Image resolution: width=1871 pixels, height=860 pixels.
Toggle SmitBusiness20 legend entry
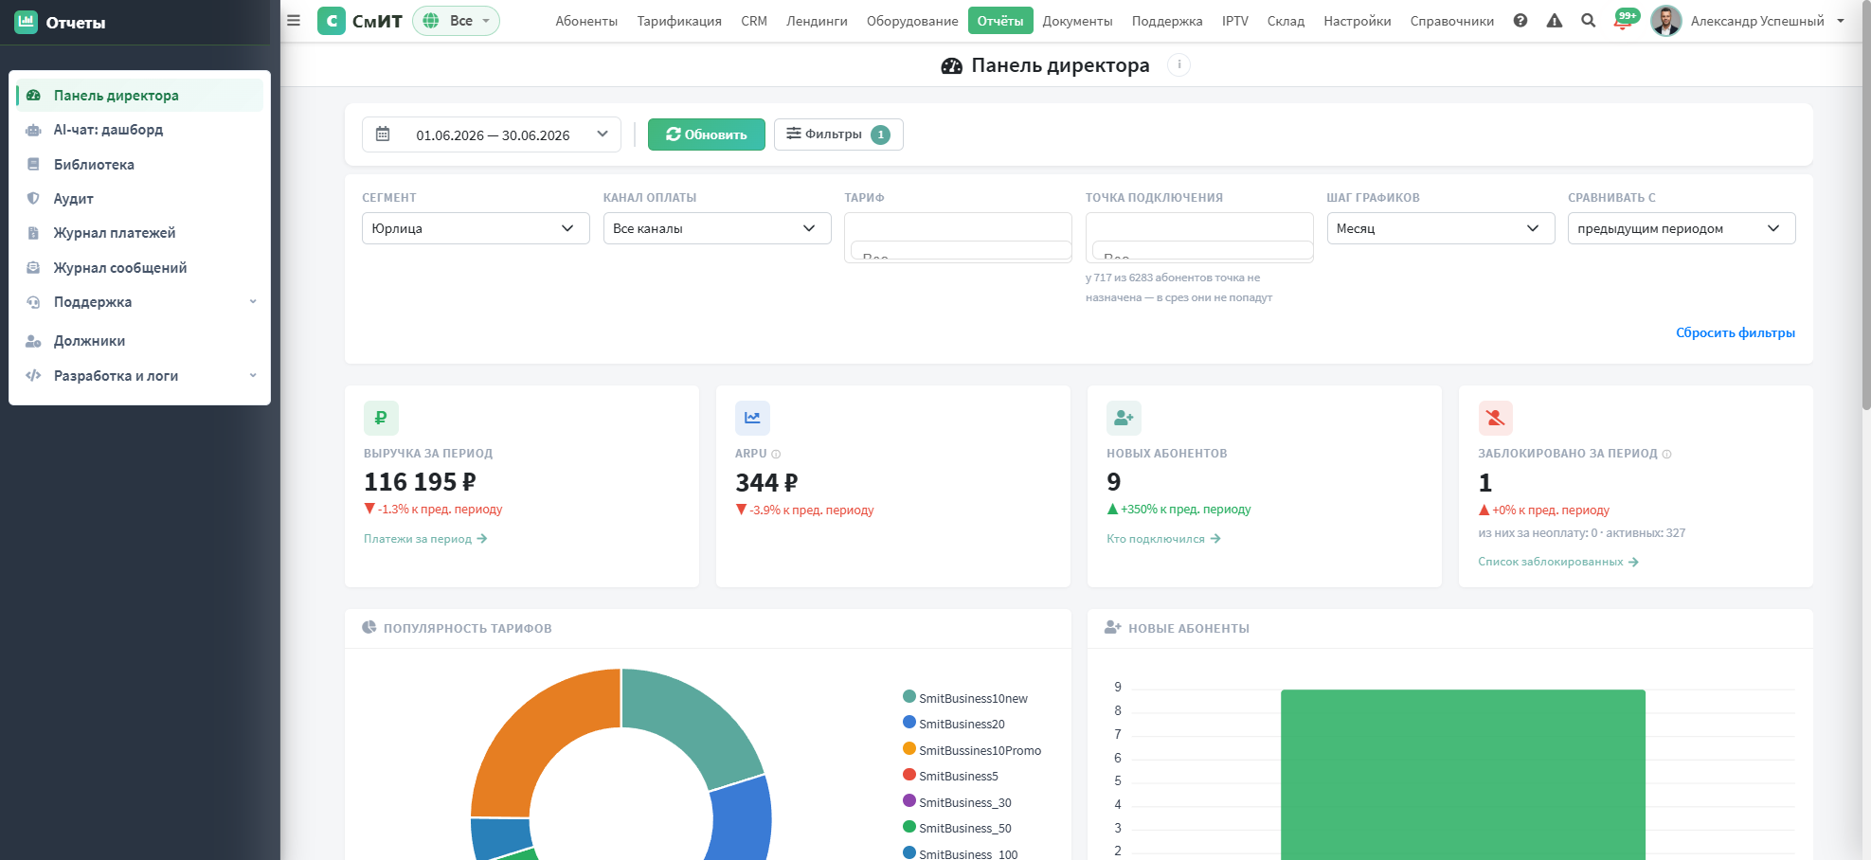(x=954, y=724)
